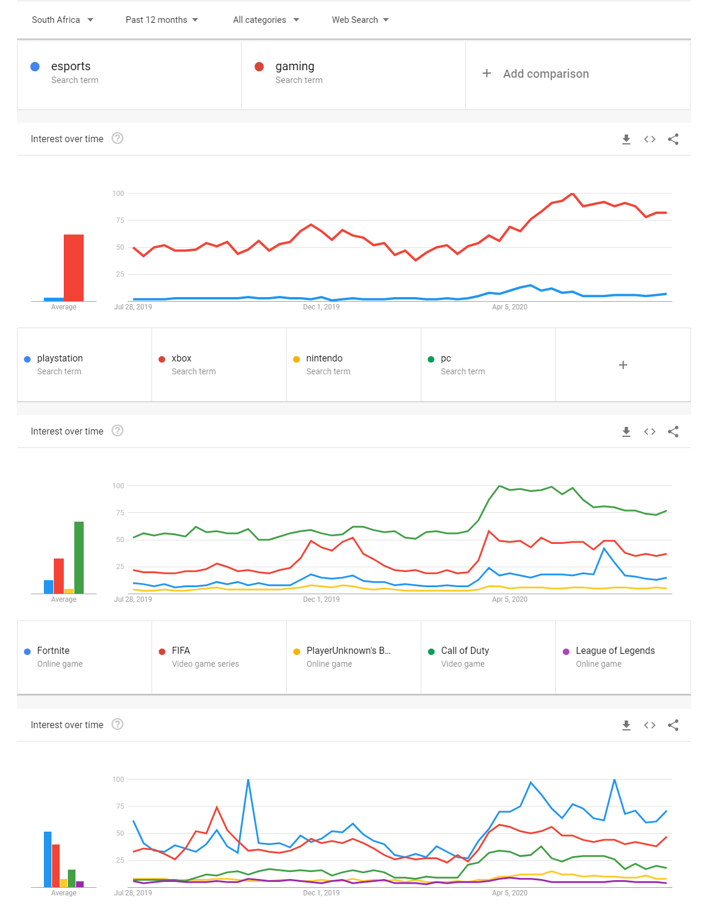
Task: Open the South Africa region dropdown
Action: click(x=63, y=20)
